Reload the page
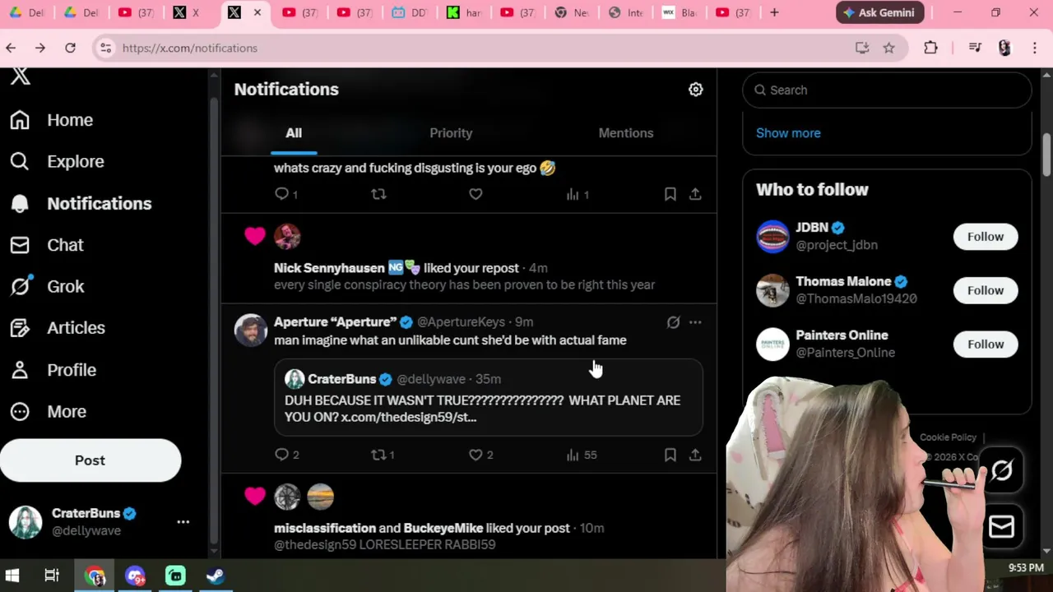This screenshot has height=592, width=1053. [70, 48]
